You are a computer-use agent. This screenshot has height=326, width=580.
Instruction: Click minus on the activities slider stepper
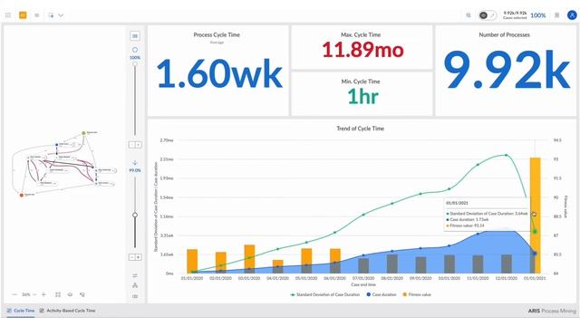[131, 145]
